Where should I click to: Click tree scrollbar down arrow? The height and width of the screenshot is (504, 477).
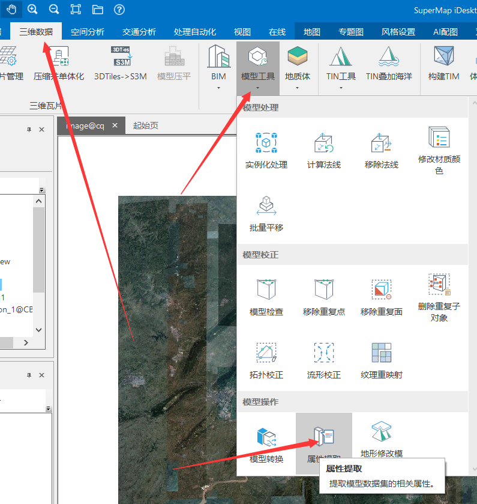click(39, 330)
